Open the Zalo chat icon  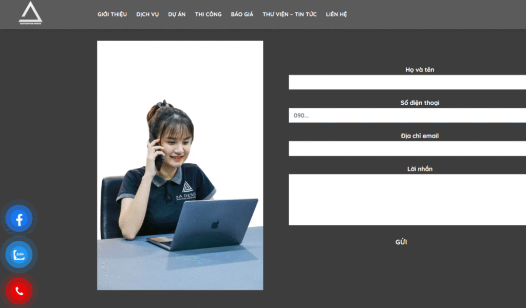click(x=19, y=255)
